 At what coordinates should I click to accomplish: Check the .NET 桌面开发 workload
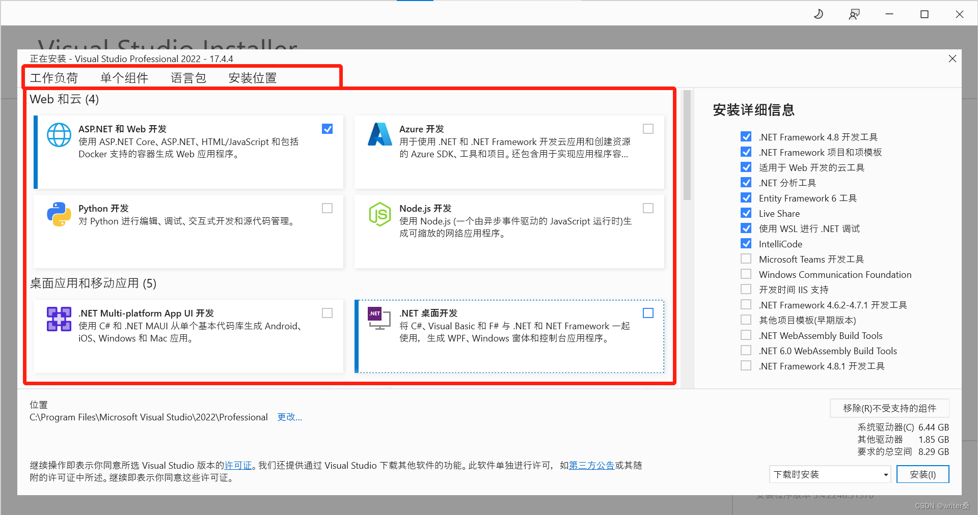click(648, 313)
